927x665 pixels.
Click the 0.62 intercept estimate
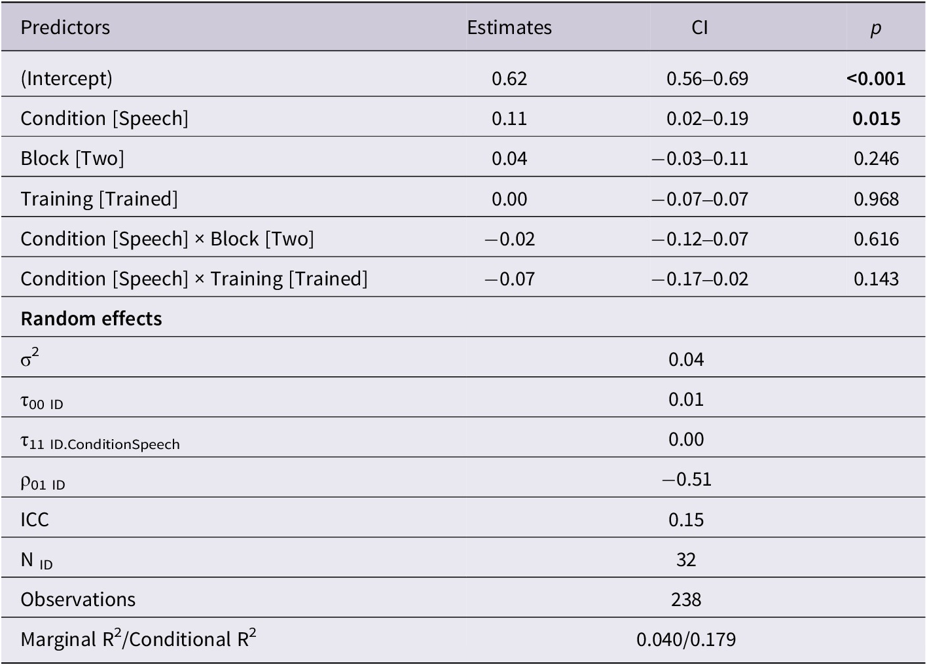click(x=509, y=79)
